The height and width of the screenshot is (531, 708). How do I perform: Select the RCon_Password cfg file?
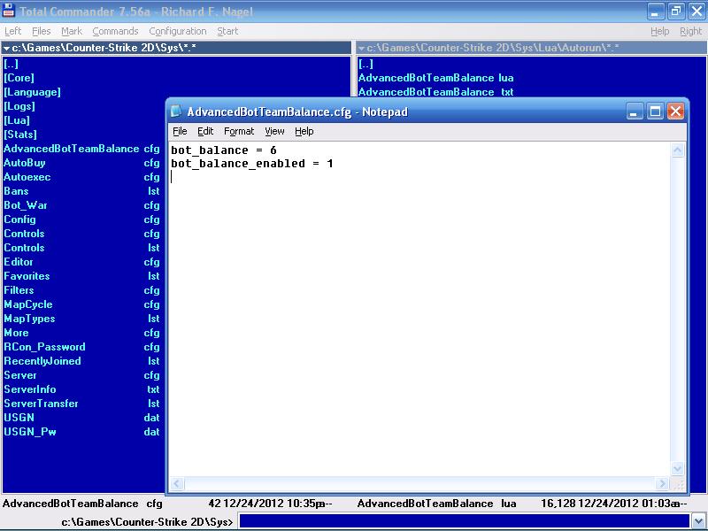(81, 347)
